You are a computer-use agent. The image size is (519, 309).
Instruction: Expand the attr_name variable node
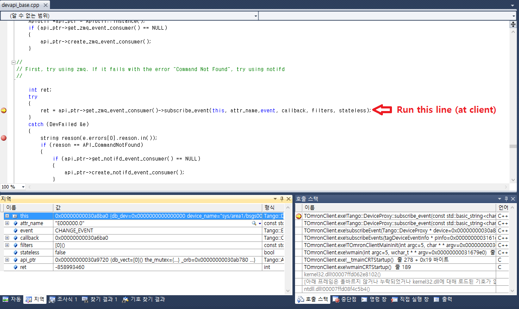(x=7, y=223)
